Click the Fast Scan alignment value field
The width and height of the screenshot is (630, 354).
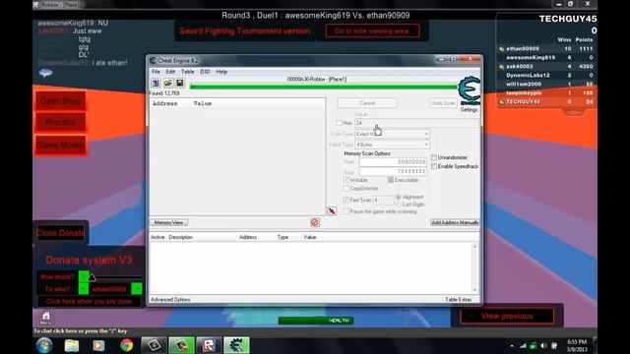383,200
